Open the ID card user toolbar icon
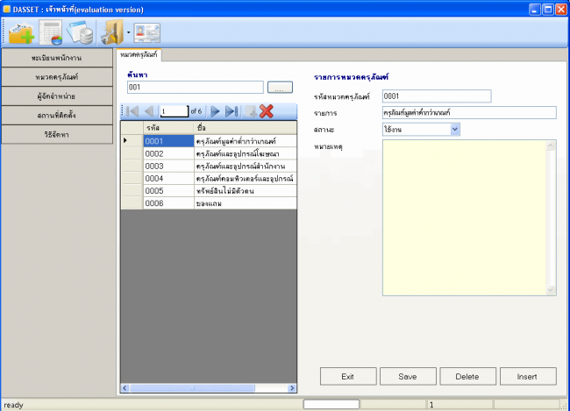 point(147,34)
